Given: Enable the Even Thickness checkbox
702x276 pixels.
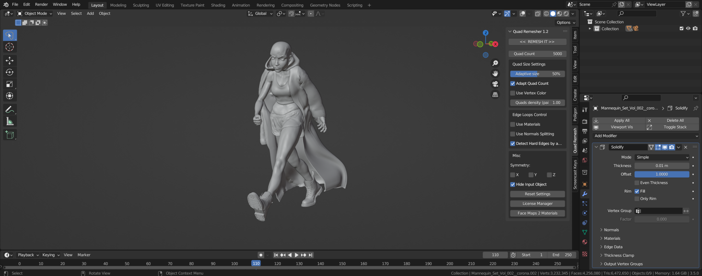Looking at the screenshot, I should [x=637, y=183].
